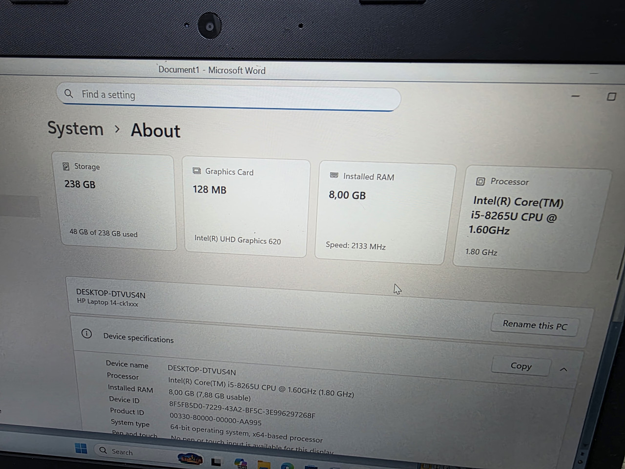Select the Installed RAM 8,00 GB card
The width and height of the screenshot is (625, 469).
tap(385, 213)
